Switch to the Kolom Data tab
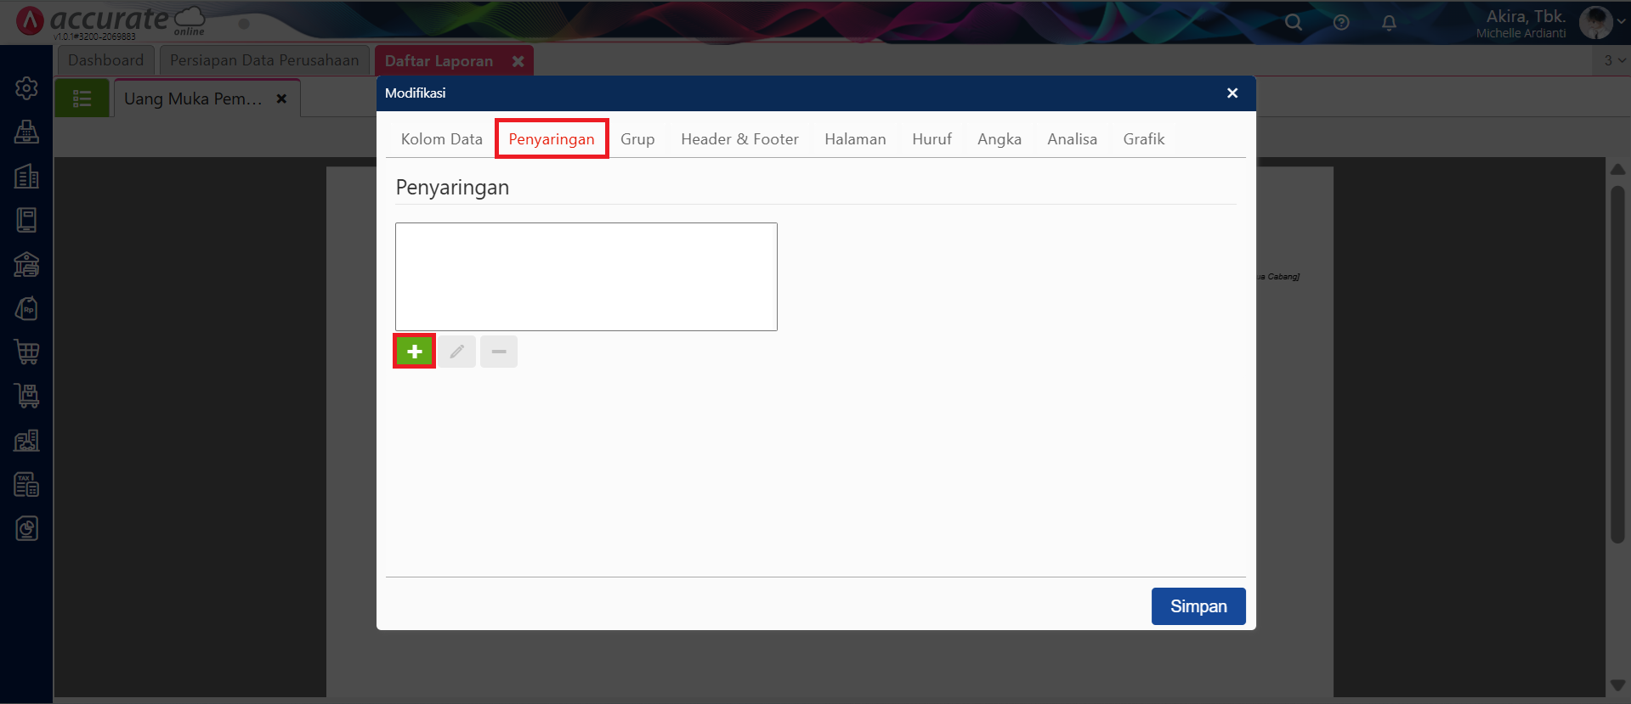 coord(441,139)
